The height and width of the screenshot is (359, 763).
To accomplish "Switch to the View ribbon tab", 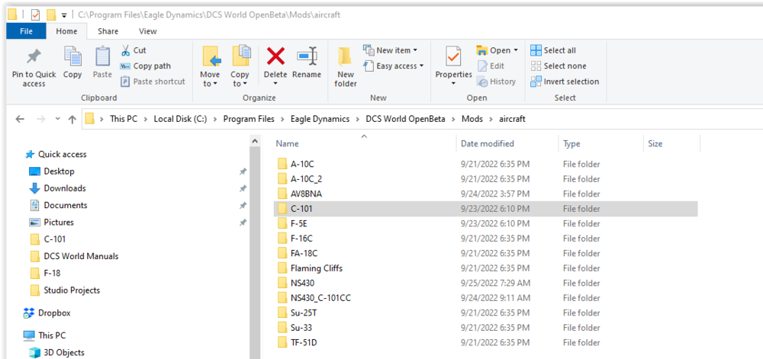I will pyautogui.click(x=148, y=31).
